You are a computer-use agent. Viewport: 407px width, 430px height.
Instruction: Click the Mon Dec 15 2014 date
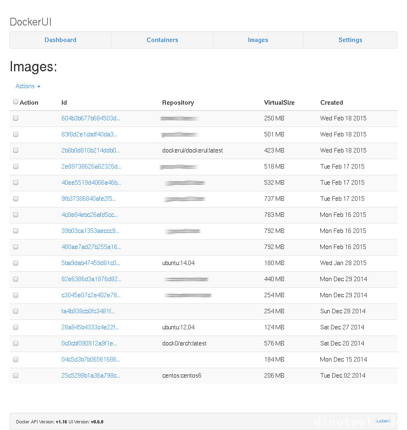point(343,359)
